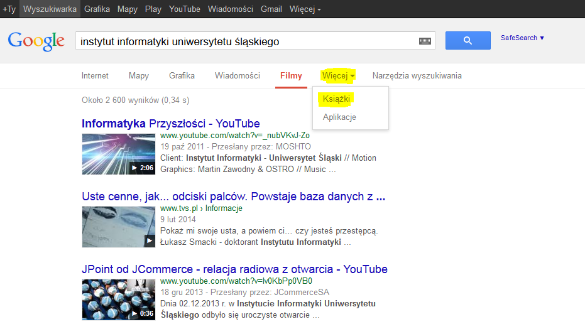
Task: Switch to the Mapy results tab
Action: 139,76
